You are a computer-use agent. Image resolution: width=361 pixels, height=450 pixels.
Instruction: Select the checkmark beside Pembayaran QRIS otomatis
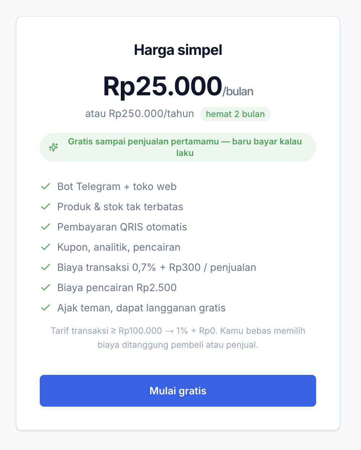[x=45, y=227]
